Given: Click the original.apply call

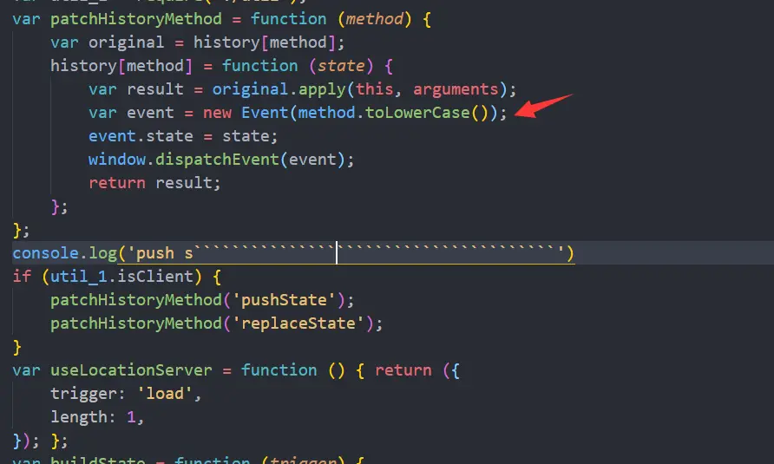Looking at the screenshot, I should click(x=279, y=89).
